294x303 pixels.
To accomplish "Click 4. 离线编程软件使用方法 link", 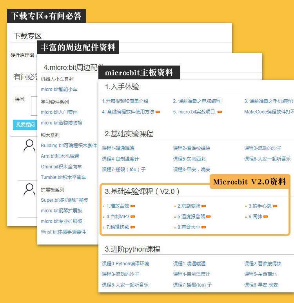I will (128, 112).
